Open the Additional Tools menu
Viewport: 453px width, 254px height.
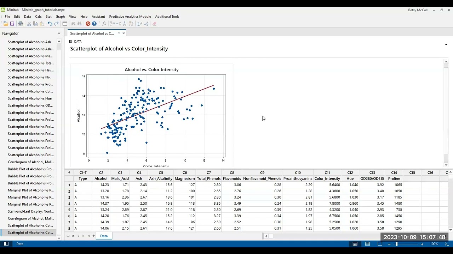coord(167,17)
